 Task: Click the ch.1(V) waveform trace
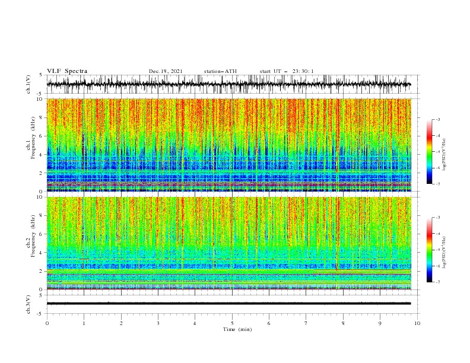[228, 84]
